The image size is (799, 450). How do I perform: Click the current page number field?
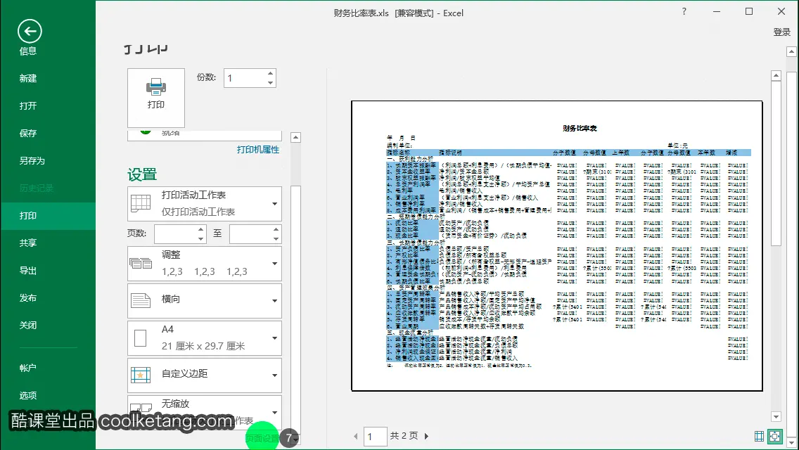[x=375, y=437]
